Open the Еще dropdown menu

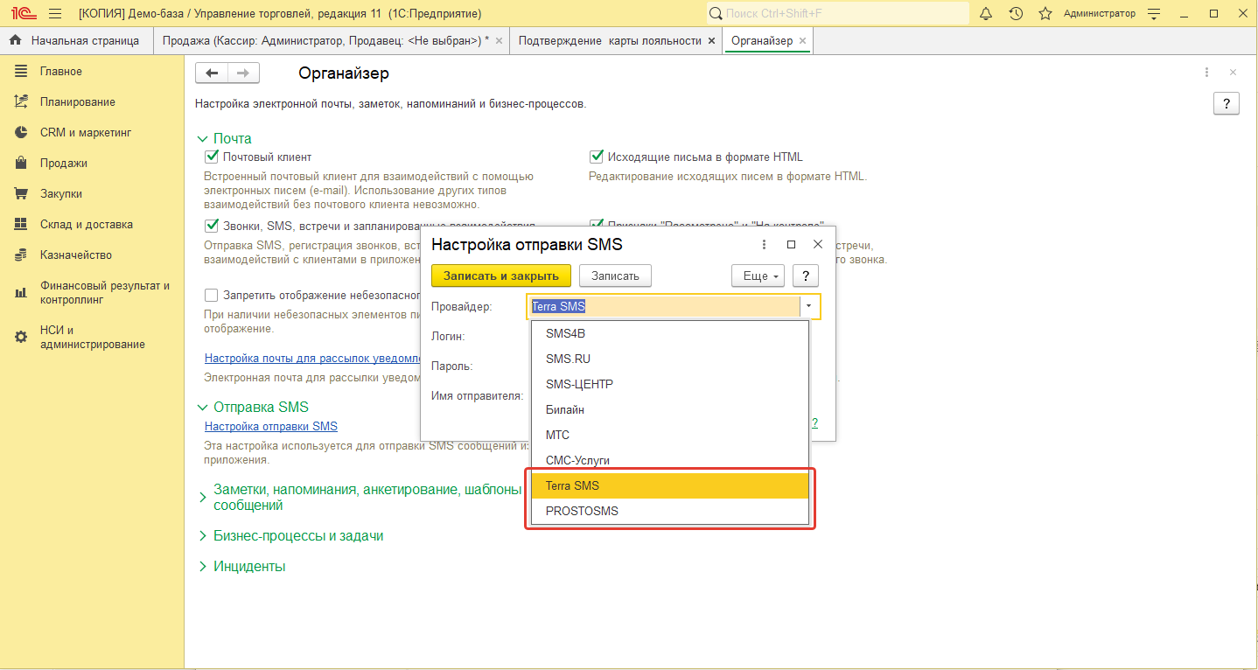[x=758, y=276]
